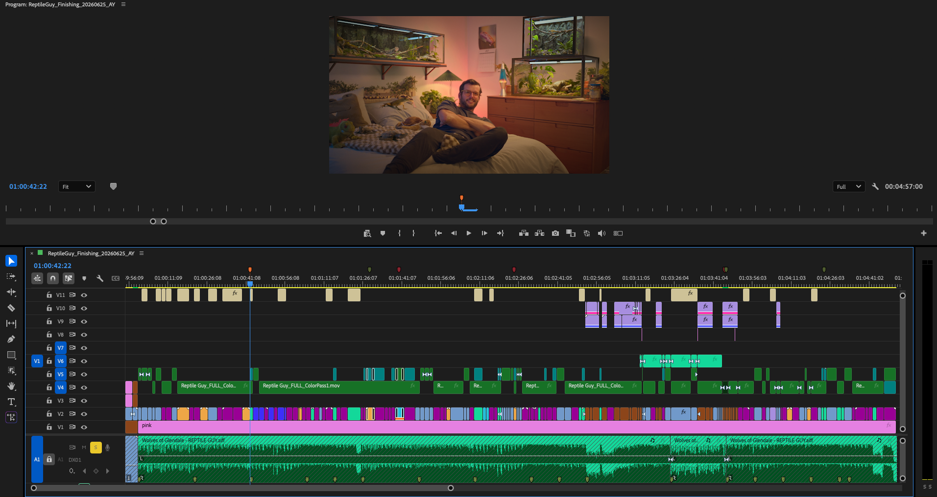Select the Track Select Forward tool
This screenshot has width=937, height=497.
[x=11, y=276]
